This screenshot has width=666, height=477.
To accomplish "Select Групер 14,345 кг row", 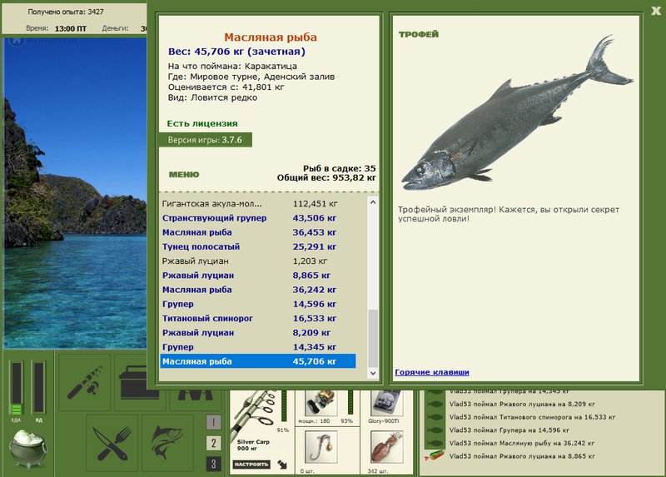I will (258, 347).
